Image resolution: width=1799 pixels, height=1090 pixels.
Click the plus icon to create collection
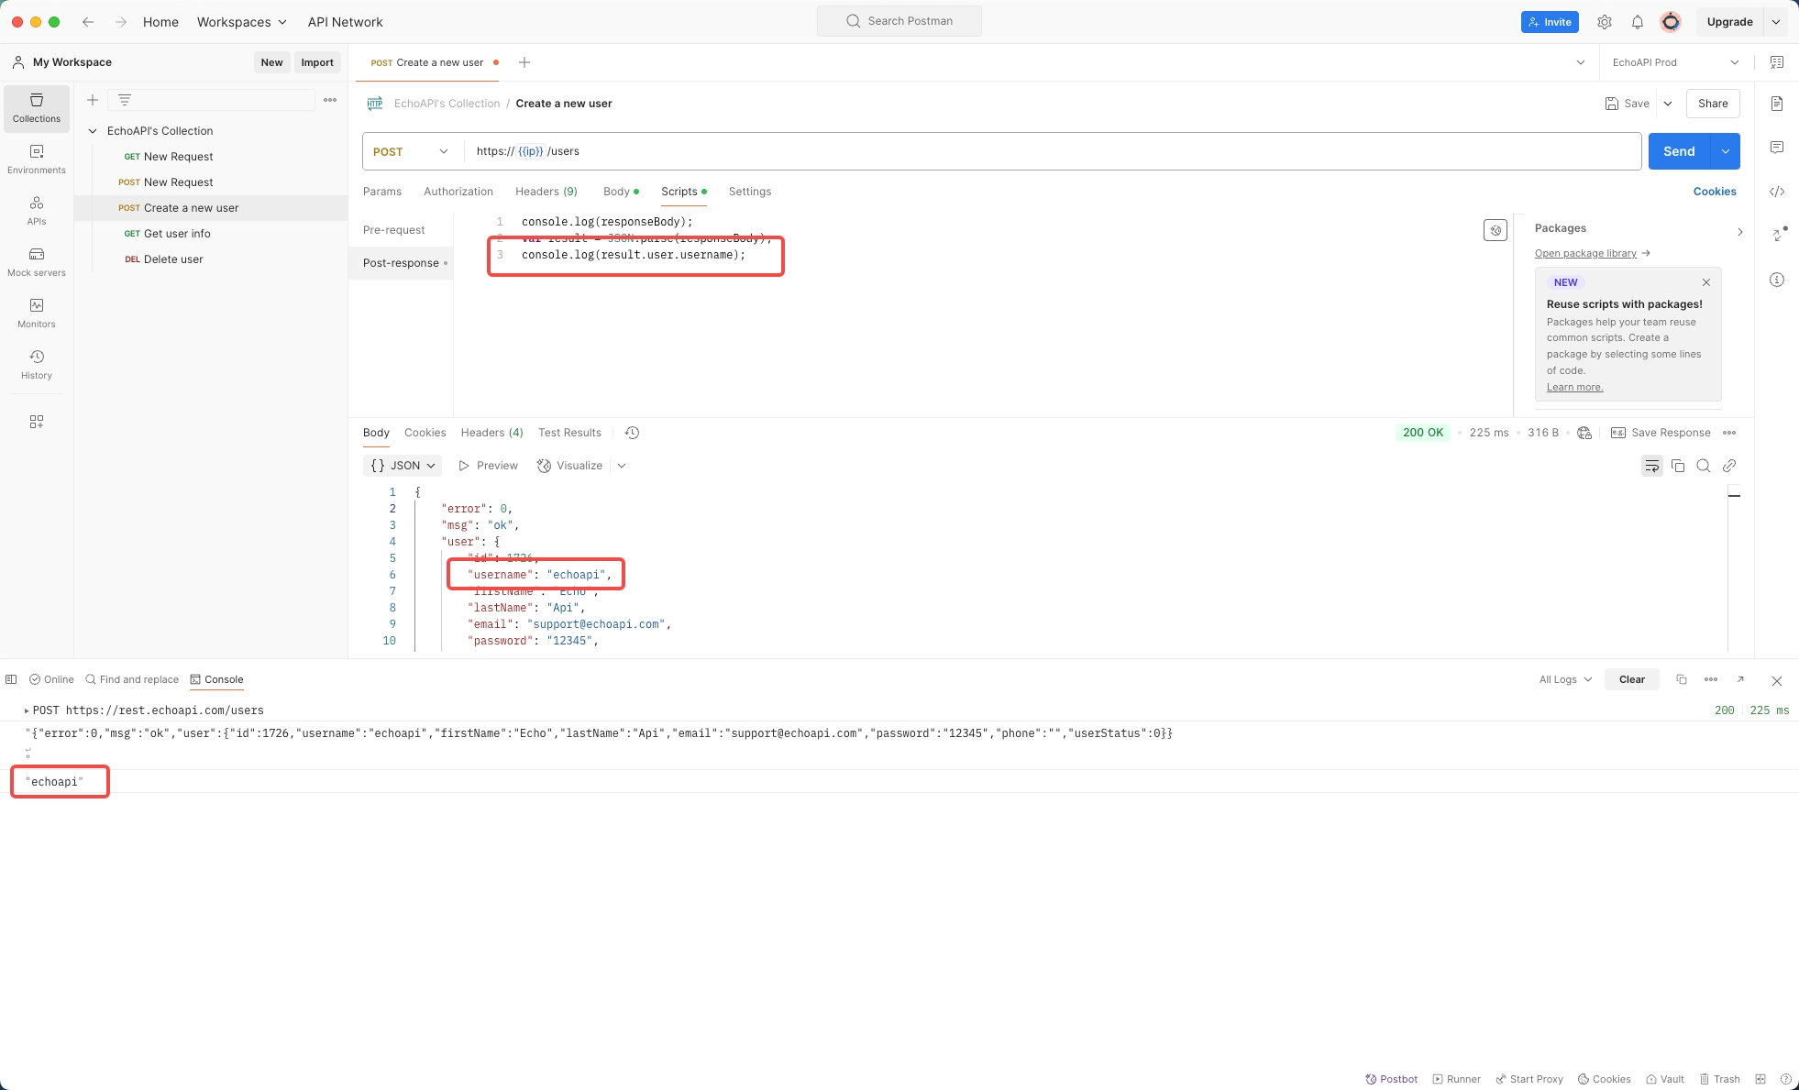(x=93, y=100)
